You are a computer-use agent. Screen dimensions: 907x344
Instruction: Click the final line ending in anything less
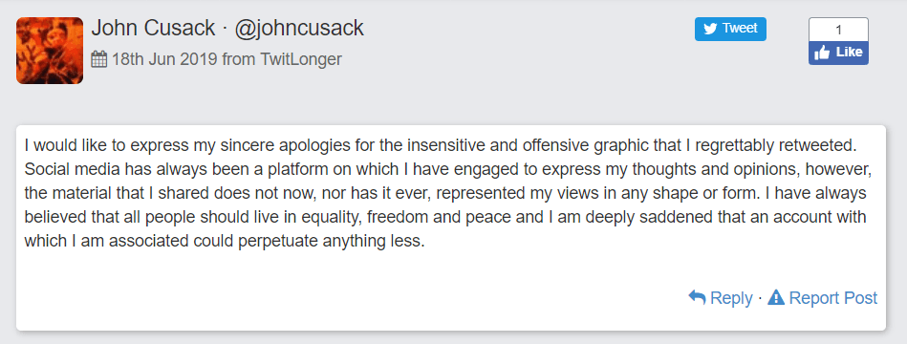[x=225, y=241]
